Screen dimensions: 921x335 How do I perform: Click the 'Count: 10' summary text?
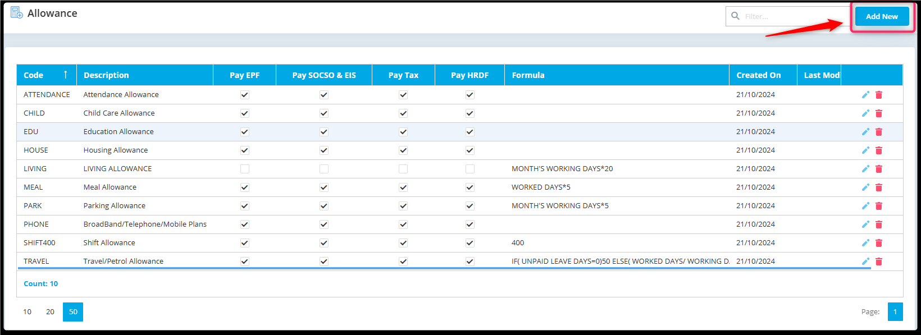[40, 284]
